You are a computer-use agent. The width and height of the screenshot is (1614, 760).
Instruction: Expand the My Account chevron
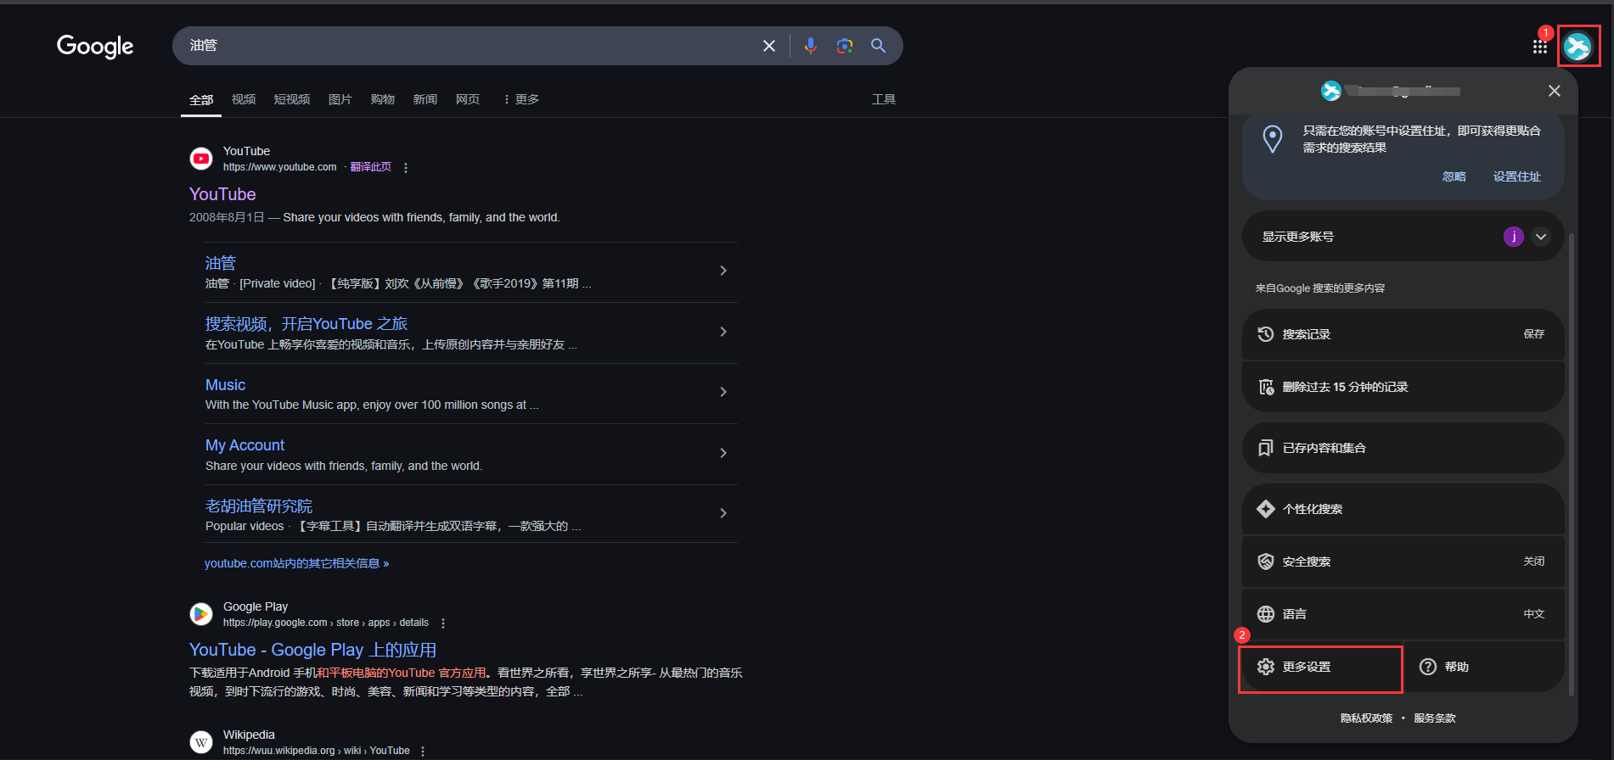pos(723,453)
